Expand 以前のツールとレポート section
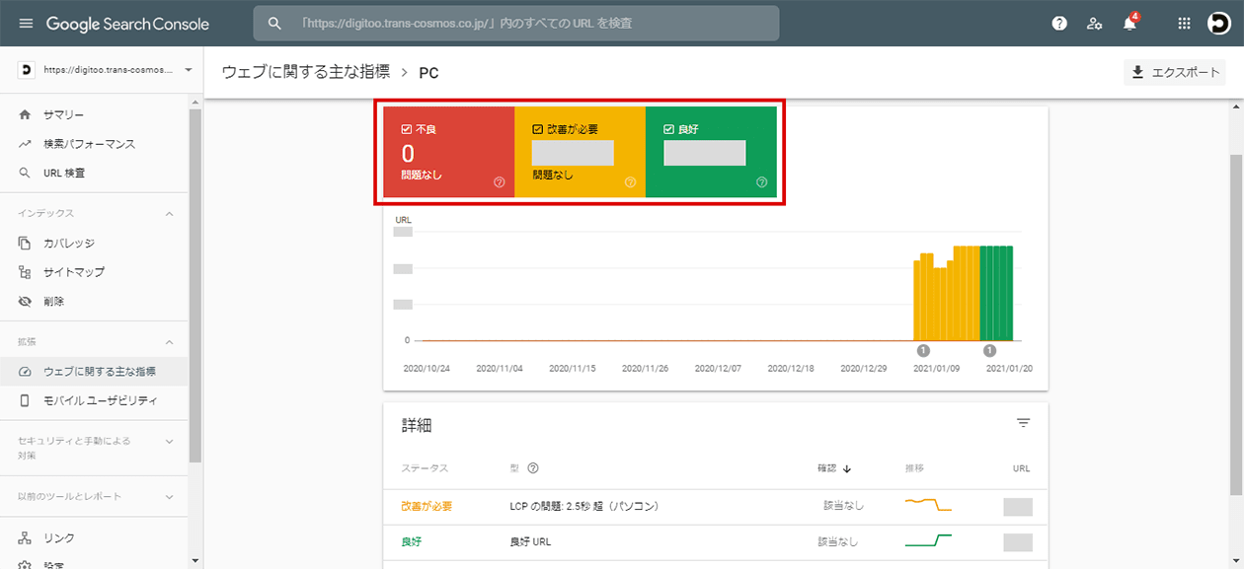The height and width of the screenshot is (569, 1244). pyautogui.click(x=169, y=497)
